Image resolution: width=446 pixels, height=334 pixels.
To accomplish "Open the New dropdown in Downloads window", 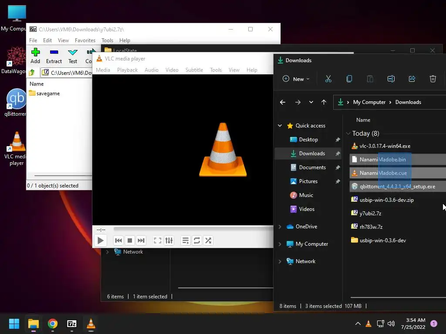I will 296,79.
